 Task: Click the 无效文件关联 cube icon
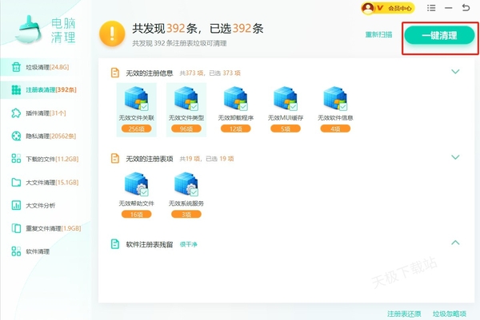(x=137, y=98)
